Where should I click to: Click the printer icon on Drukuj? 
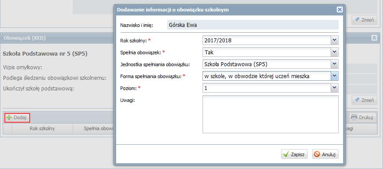[354, 117]
